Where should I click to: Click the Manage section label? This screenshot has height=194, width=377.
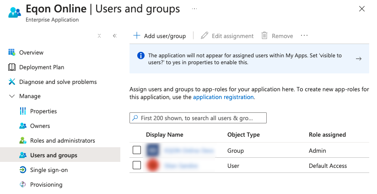pos(30,96)
